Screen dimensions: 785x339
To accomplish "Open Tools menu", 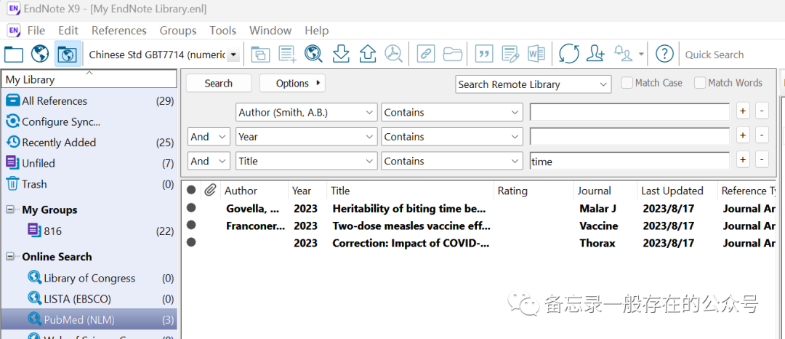I will (x=223, y=31).
